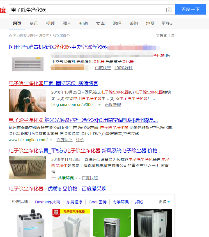Open 百度快照 for 谷瀑环保 result
209x237 pixels.
89,178
